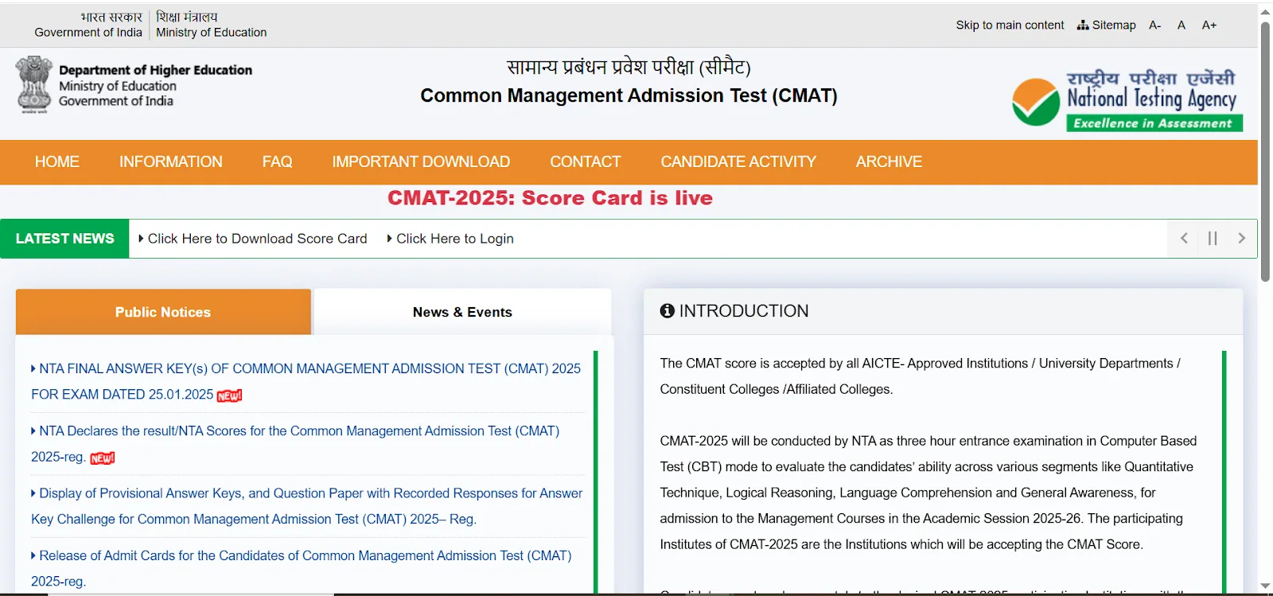The width and height of the screenshot is (1273, 596).
Task: Open the Click Here to Login link
Action: click(450, 239)
